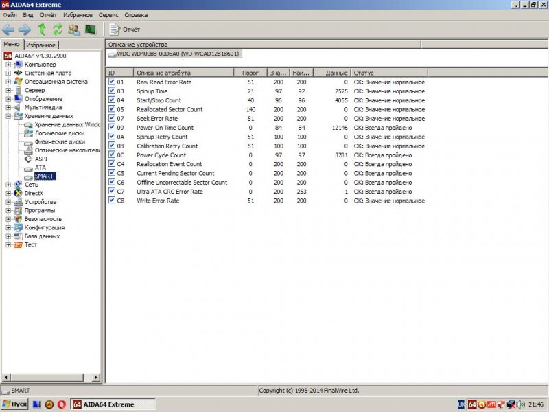Toggle the Write Error Rate checkbox
549x412 pixels.
[x=112, y=201]
